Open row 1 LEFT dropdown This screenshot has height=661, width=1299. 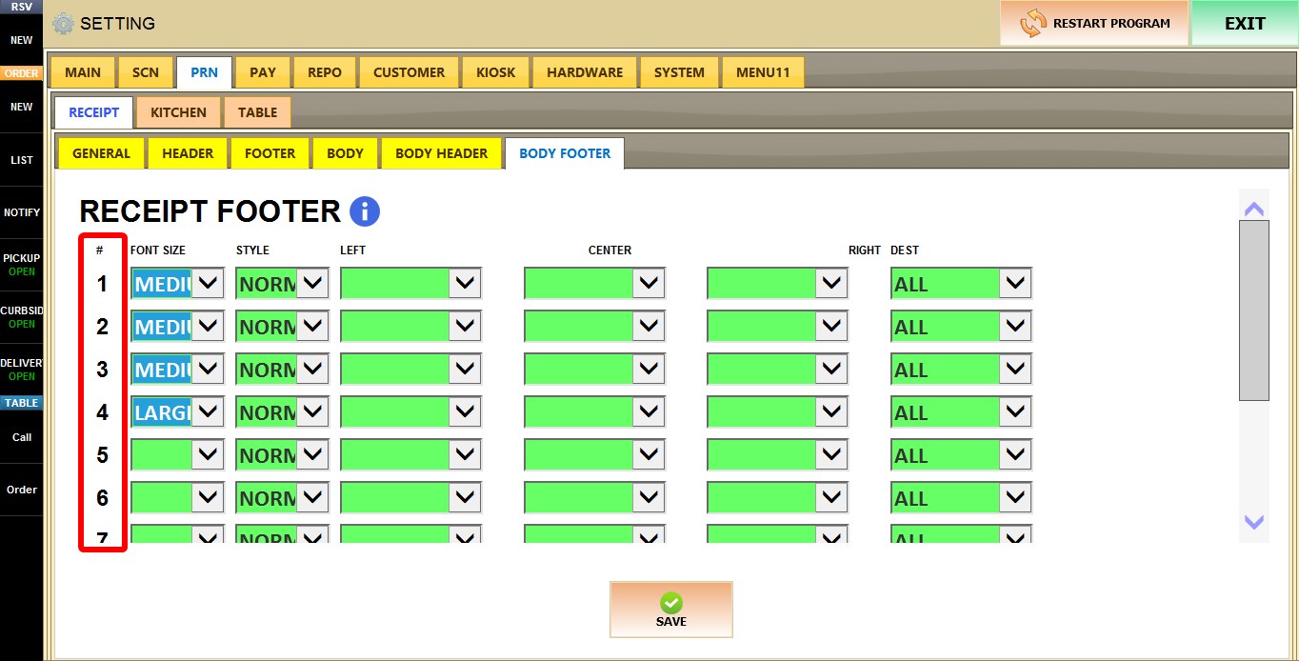point(465,283)
